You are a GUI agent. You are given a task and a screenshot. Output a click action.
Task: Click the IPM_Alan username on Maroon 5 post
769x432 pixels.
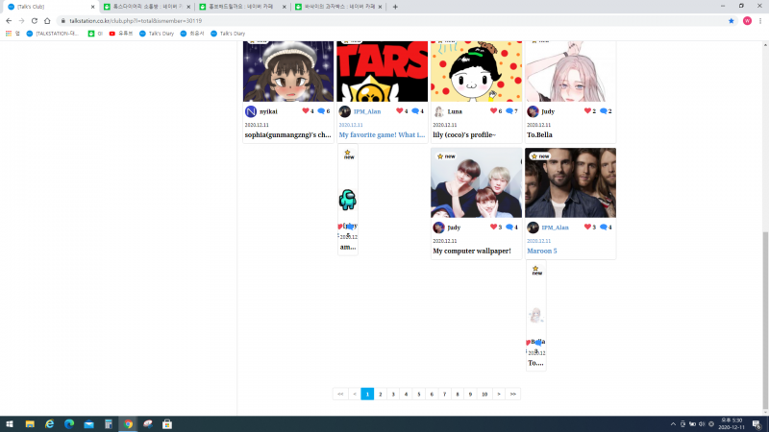coord(556,228)
